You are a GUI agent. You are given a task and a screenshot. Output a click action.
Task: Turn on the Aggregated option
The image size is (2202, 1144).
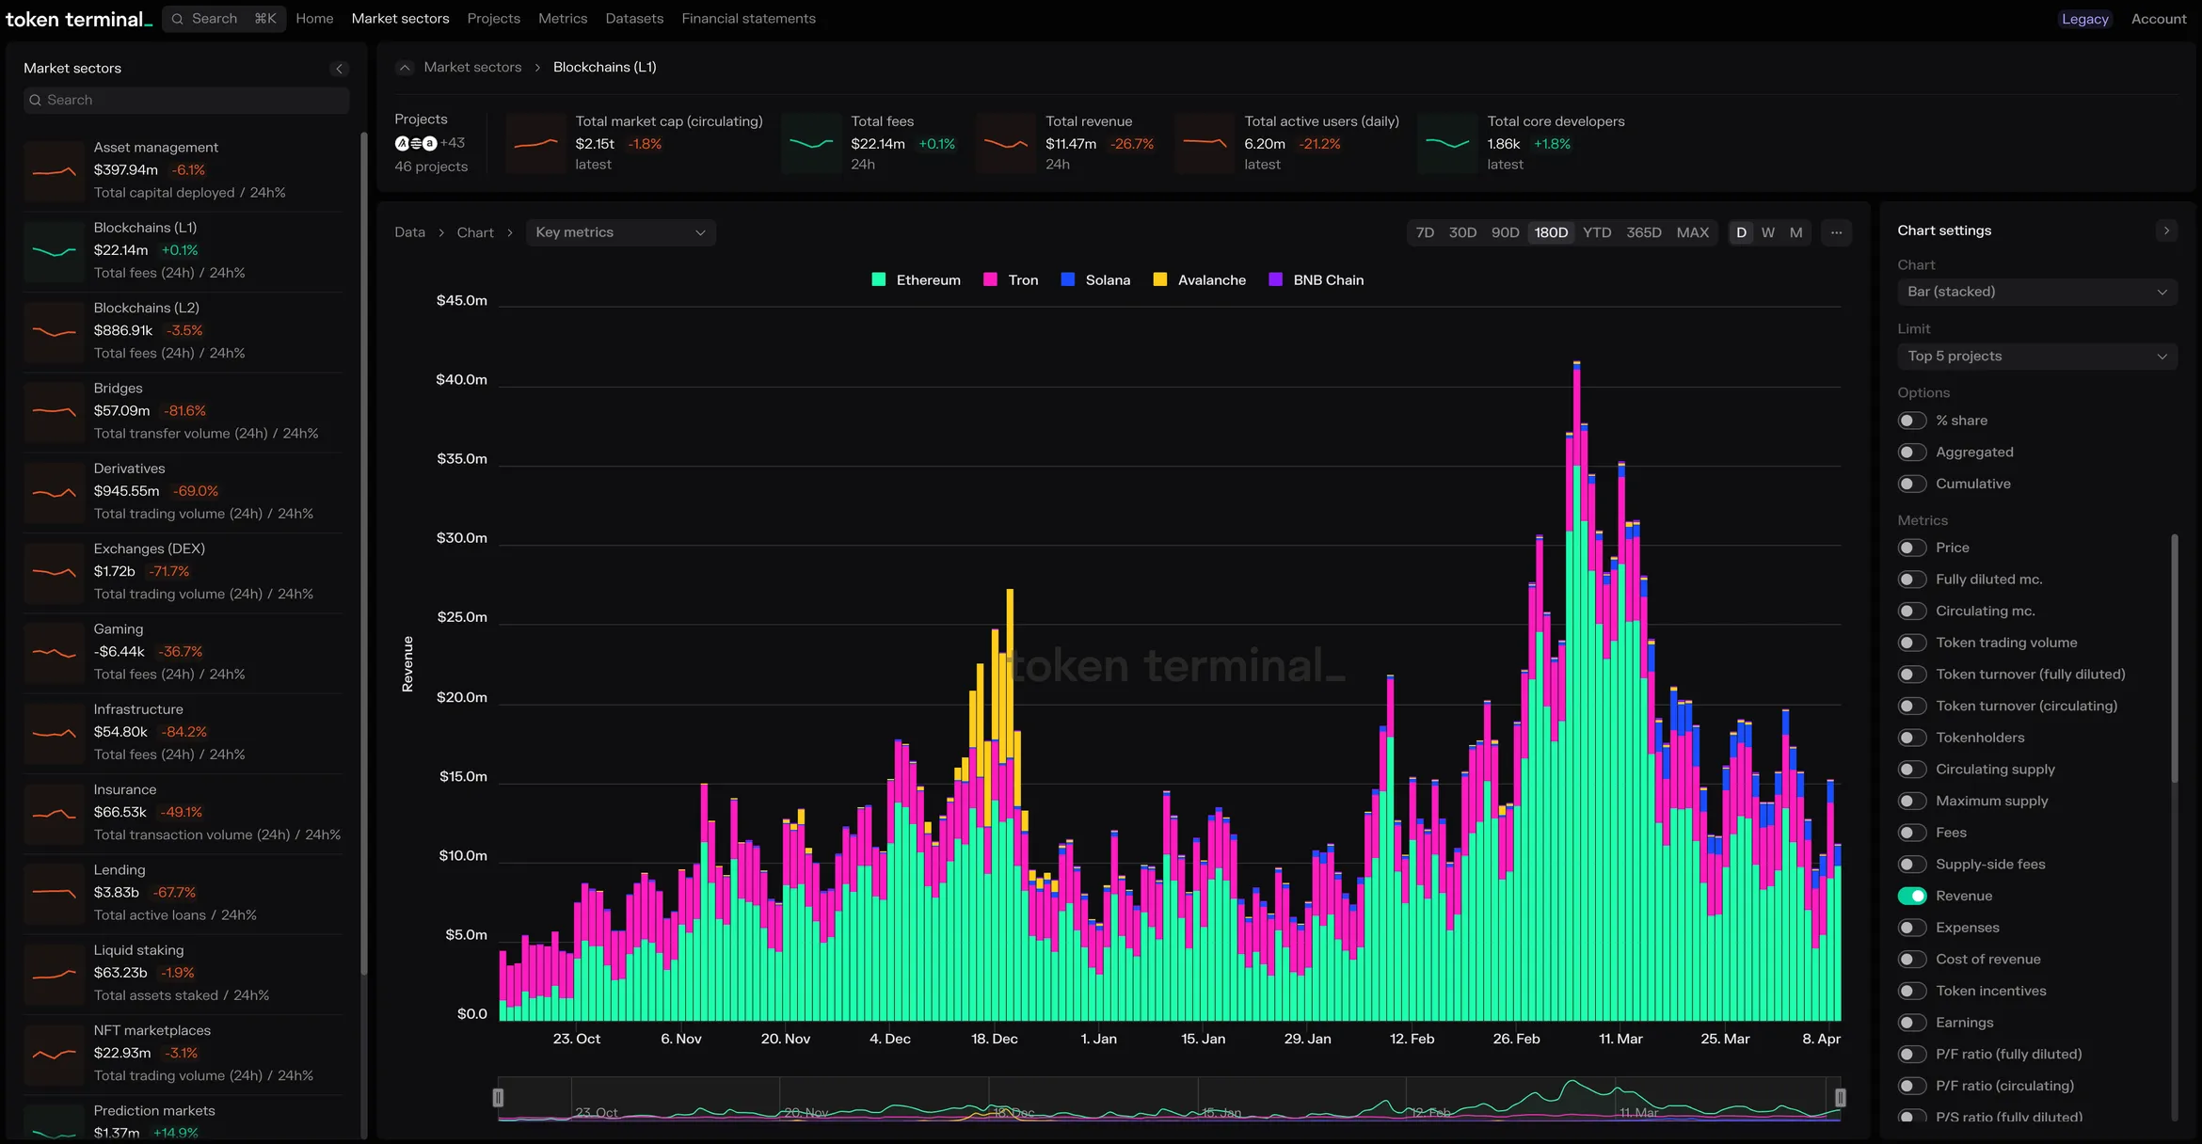click(1911, 453)
